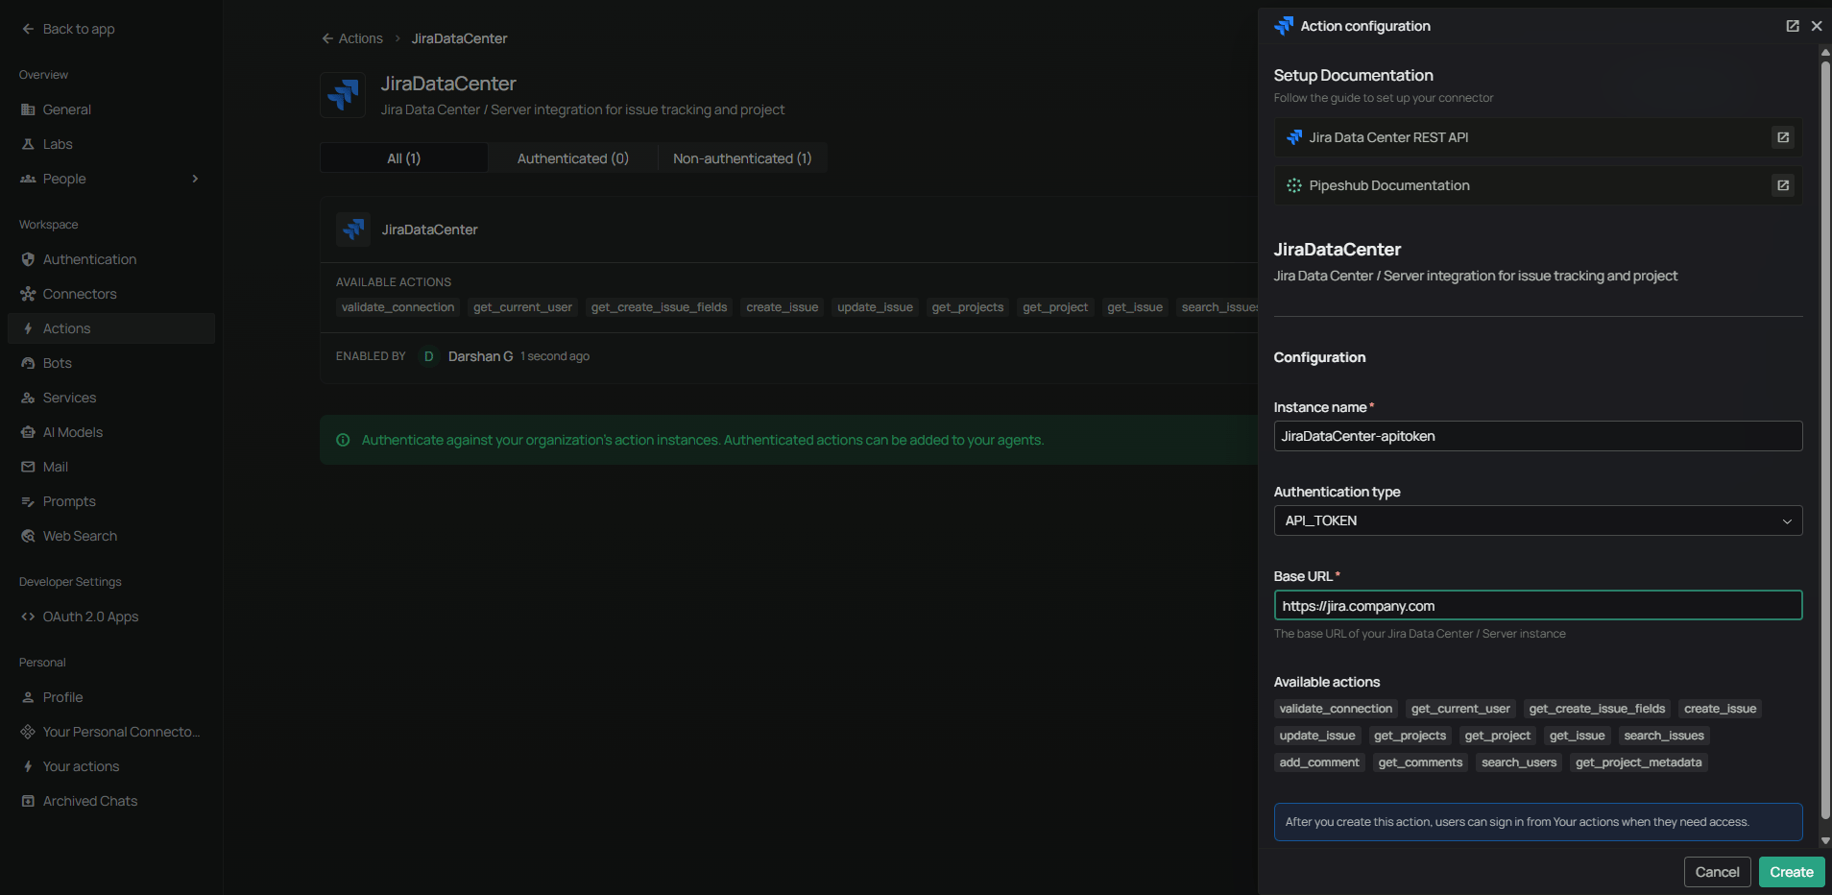Click get_create_issue_fields tag in card
1832x895 pixels.
click(x=659, y=307)
